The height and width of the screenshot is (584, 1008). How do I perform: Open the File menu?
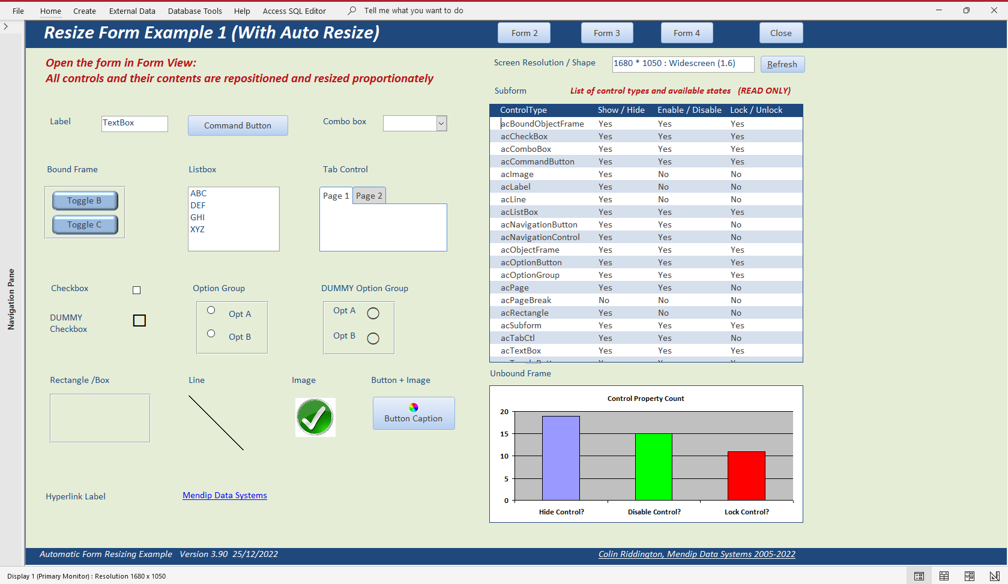(19, 11)
